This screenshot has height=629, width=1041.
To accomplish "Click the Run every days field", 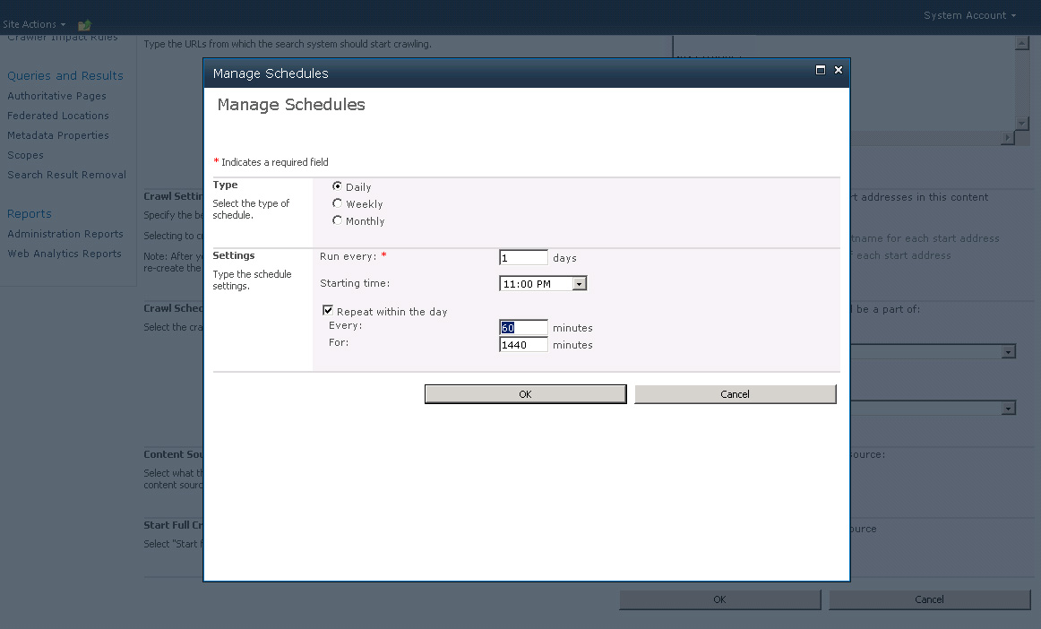I will (x=523, y=258).
